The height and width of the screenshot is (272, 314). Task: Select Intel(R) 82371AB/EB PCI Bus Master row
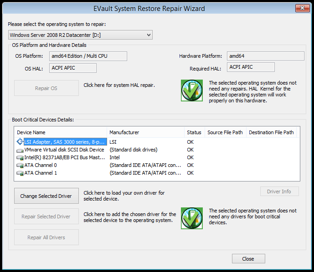[x=157, y=157]
